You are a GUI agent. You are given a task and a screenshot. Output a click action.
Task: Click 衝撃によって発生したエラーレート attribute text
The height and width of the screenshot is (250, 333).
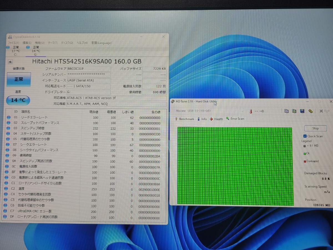pyautogui.click(x=43, y=172)
